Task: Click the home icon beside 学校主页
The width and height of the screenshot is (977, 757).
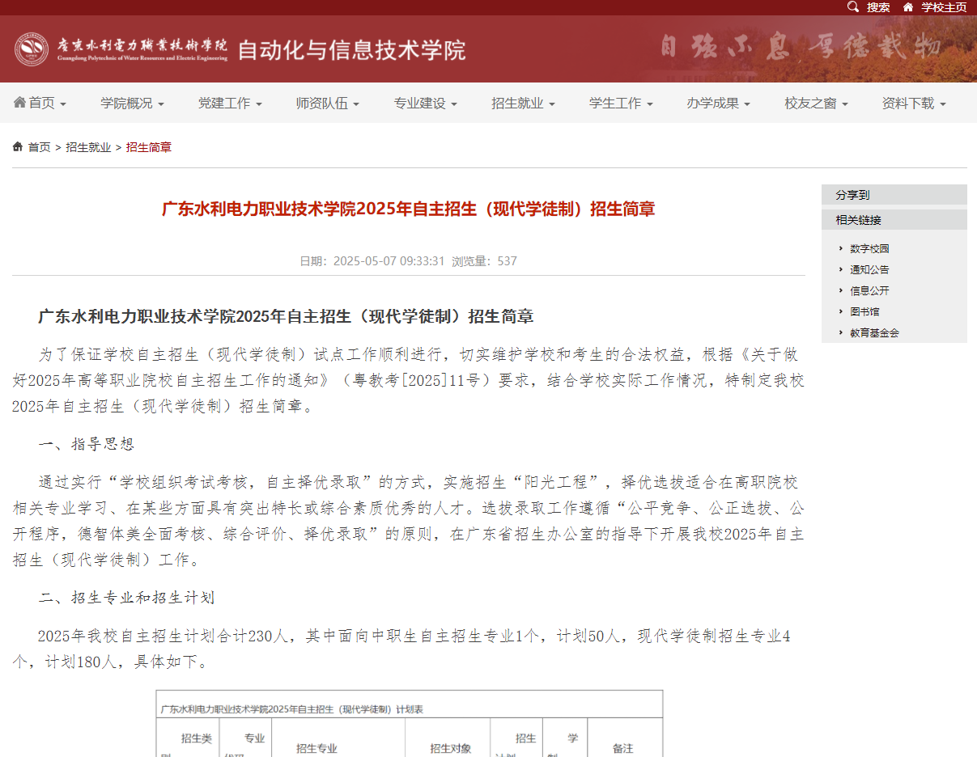Action: 907,7
